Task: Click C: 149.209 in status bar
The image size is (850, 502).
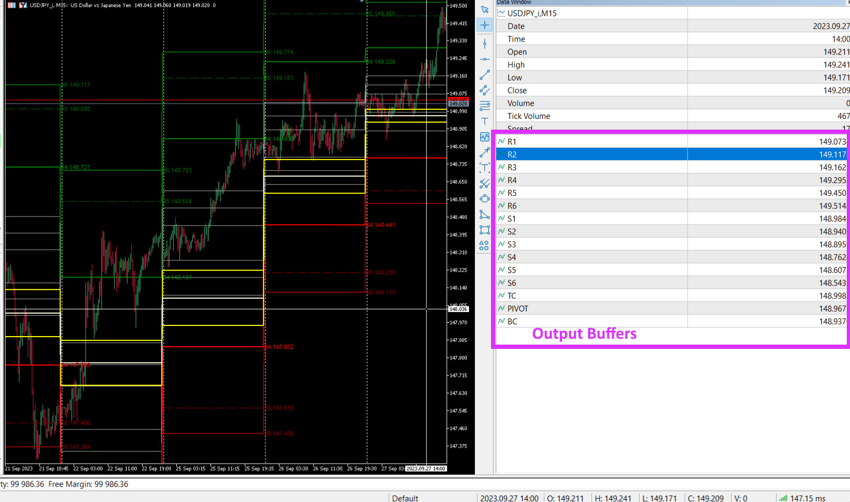Action: [705, 498]
